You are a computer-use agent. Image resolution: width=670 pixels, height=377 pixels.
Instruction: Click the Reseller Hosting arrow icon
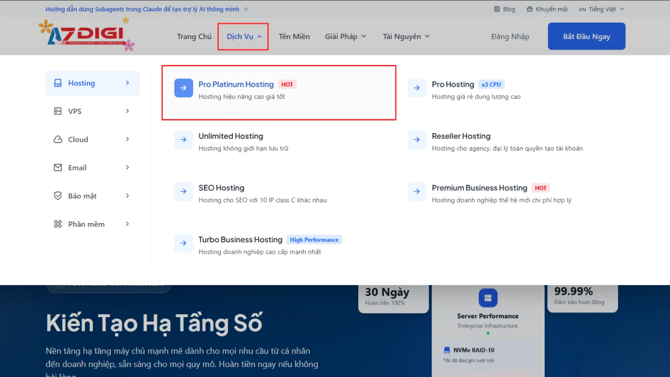[x=417, y=140]
